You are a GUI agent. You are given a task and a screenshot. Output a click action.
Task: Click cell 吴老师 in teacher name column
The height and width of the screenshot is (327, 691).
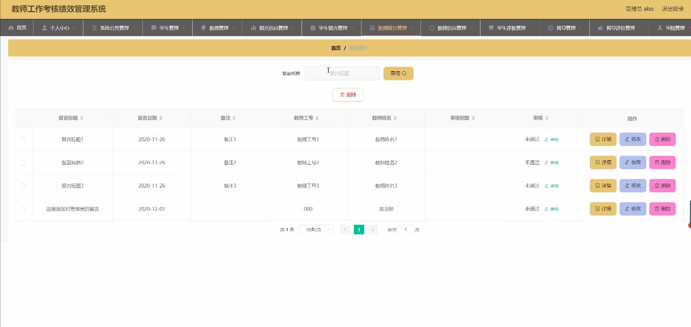tap(386, 209)
